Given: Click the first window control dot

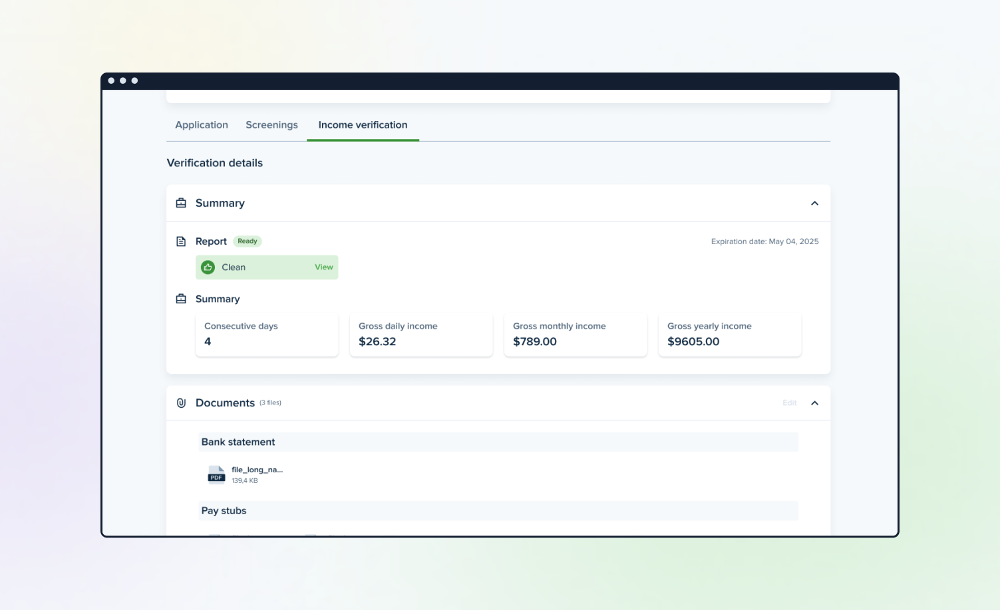Looking at the screenshot, I should pyautogui.click(x=111, y=80).
